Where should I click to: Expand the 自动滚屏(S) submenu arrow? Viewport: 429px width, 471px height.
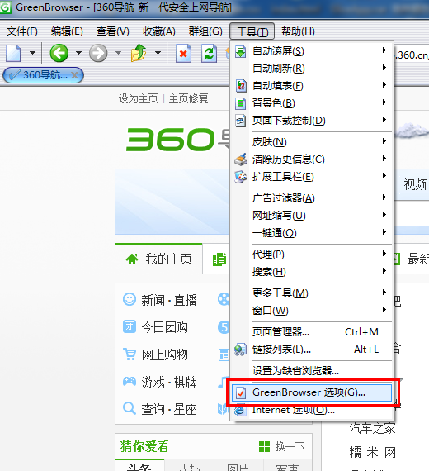click(x=384, y=50)
